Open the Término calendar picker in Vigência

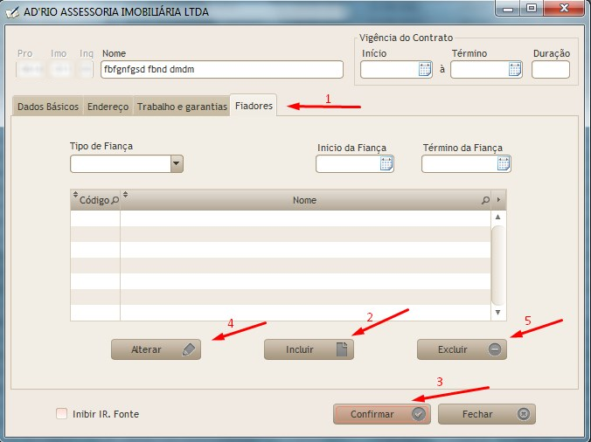pos(515,70)
